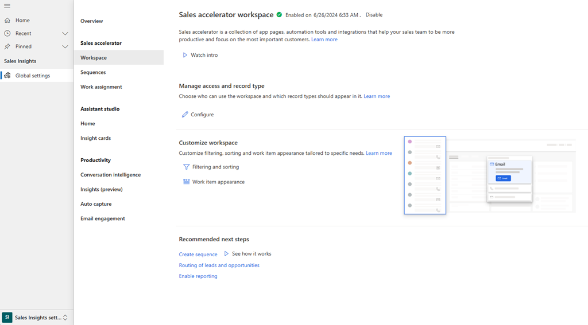Click the Manage access and record type heading
This screenshot has height=325, width=588.
click(222, 86)
